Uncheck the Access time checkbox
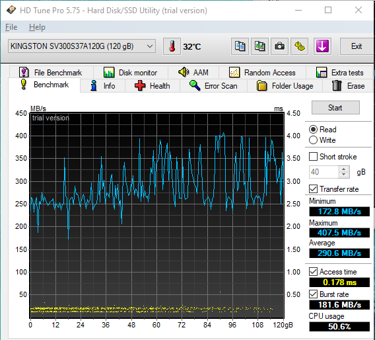The image size is (375, 340). 314,272
